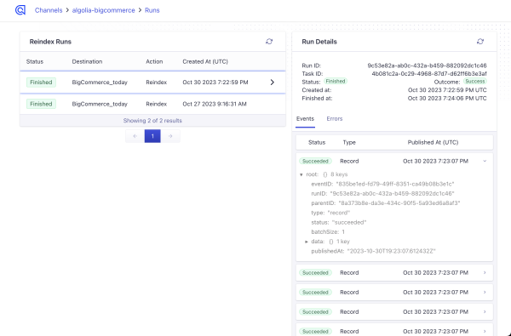Expand the data JSON node
This screenshot has height=336, width=511.
[x=307, y=242]
